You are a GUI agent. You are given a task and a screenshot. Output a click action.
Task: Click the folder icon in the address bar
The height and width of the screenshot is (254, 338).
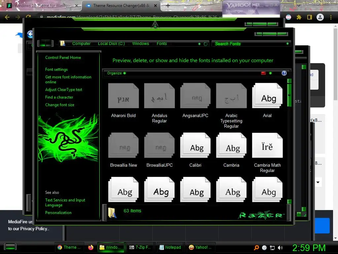[x=63, y=43]
